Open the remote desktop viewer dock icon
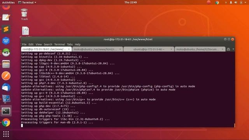Screen dimensions: 249x140 (6, 99)
